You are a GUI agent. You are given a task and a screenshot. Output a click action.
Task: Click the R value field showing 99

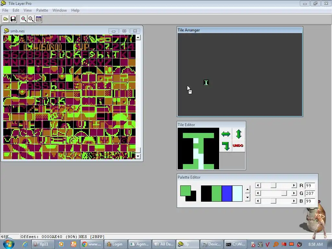click(x=310, y=186)
